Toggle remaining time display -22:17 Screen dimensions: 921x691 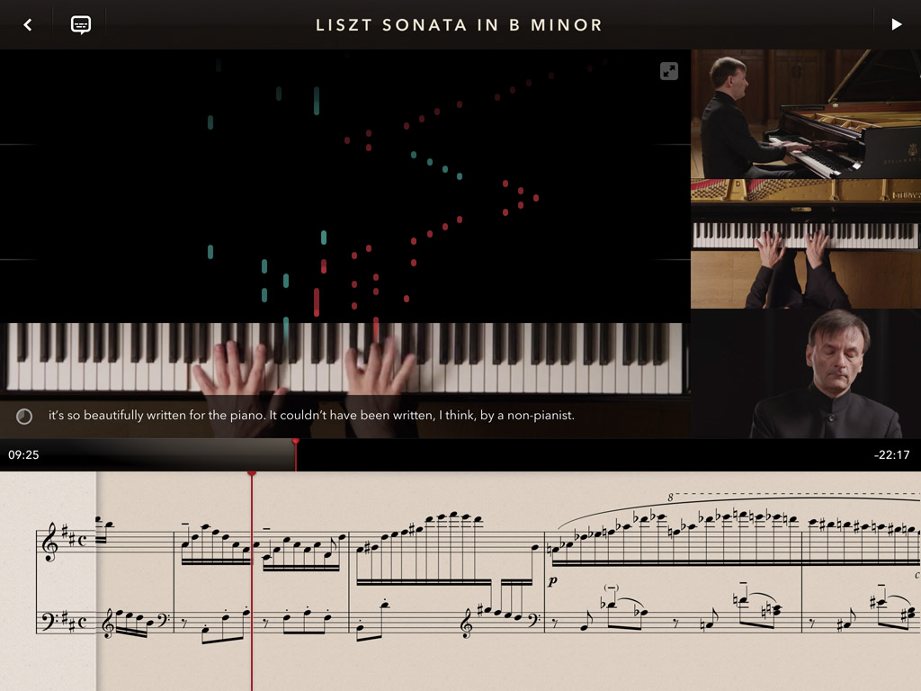point(891,454)
